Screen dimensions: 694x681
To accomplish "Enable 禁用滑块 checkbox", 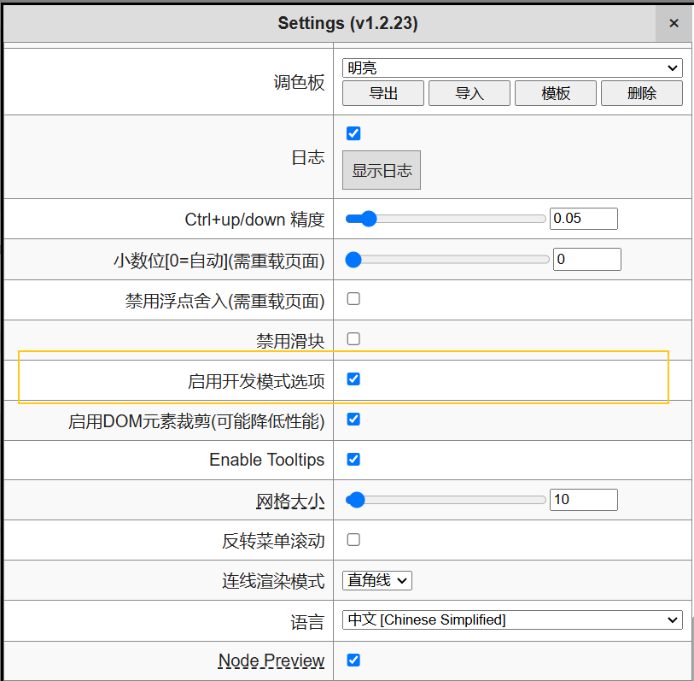I will pyautogui.click(x=353, y=339).
